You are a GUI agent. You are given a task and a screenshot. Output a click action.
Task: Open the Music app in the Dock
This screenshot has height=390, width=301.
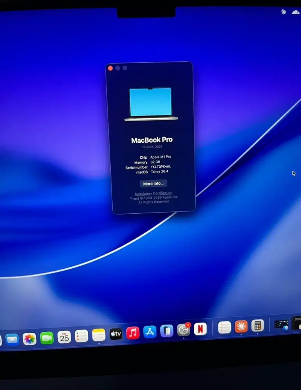[x=133, y=333]
